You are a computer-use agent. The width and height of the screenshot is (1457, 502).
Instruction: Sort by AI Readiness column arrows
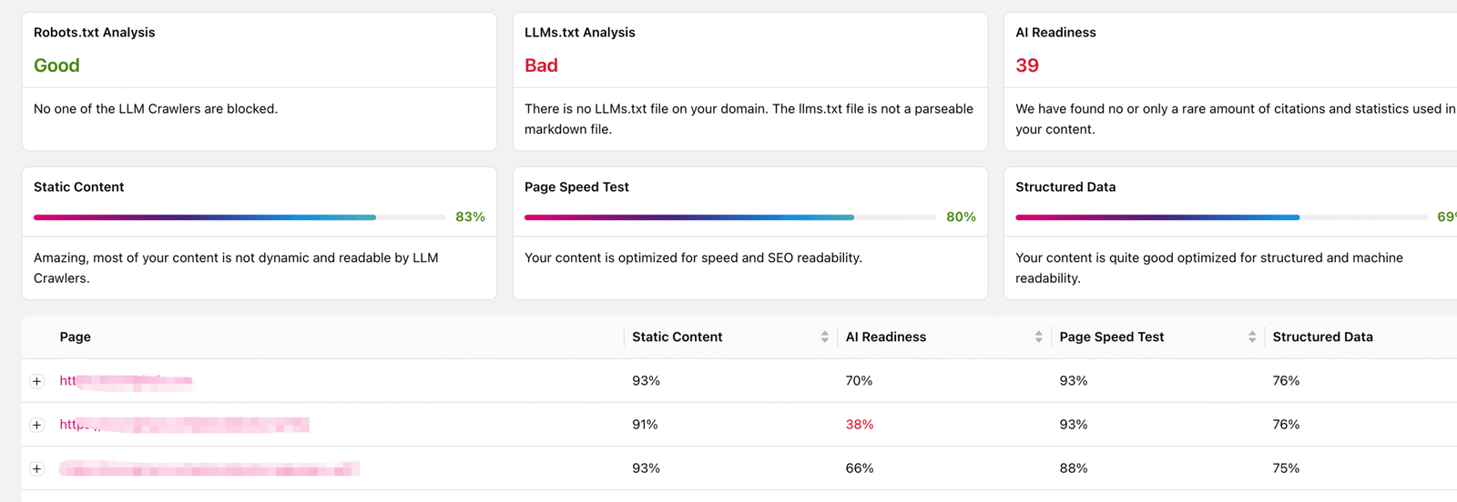(x=1038, y=336)
